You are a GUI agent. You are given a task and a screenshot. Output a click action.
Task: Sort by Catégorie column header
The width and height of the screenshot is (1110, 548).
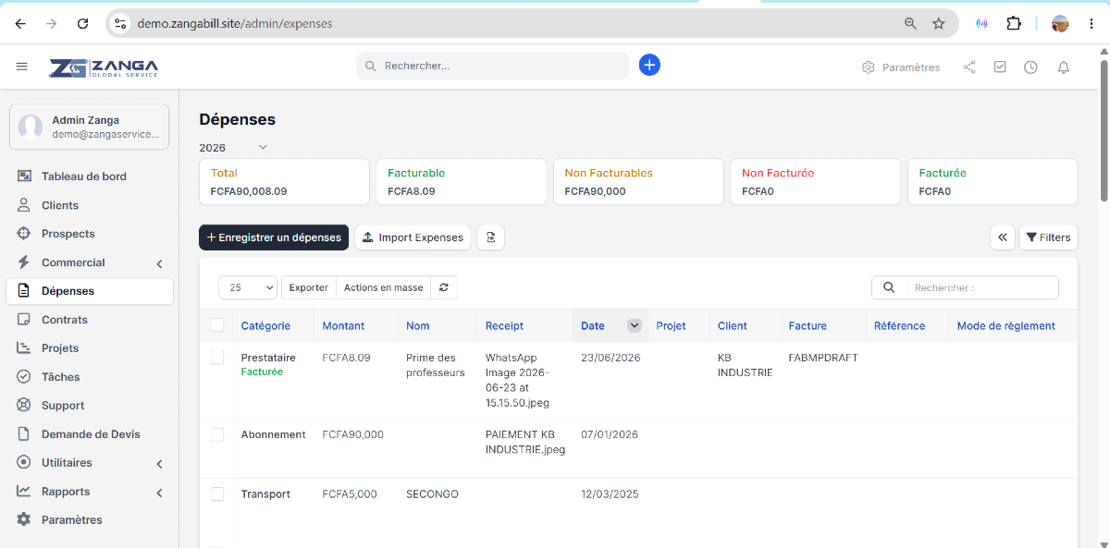tap(265, 325)
